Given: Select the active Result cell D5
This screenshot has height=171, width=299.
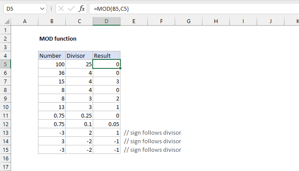Looking at the screenshot, I should point(107,64).
